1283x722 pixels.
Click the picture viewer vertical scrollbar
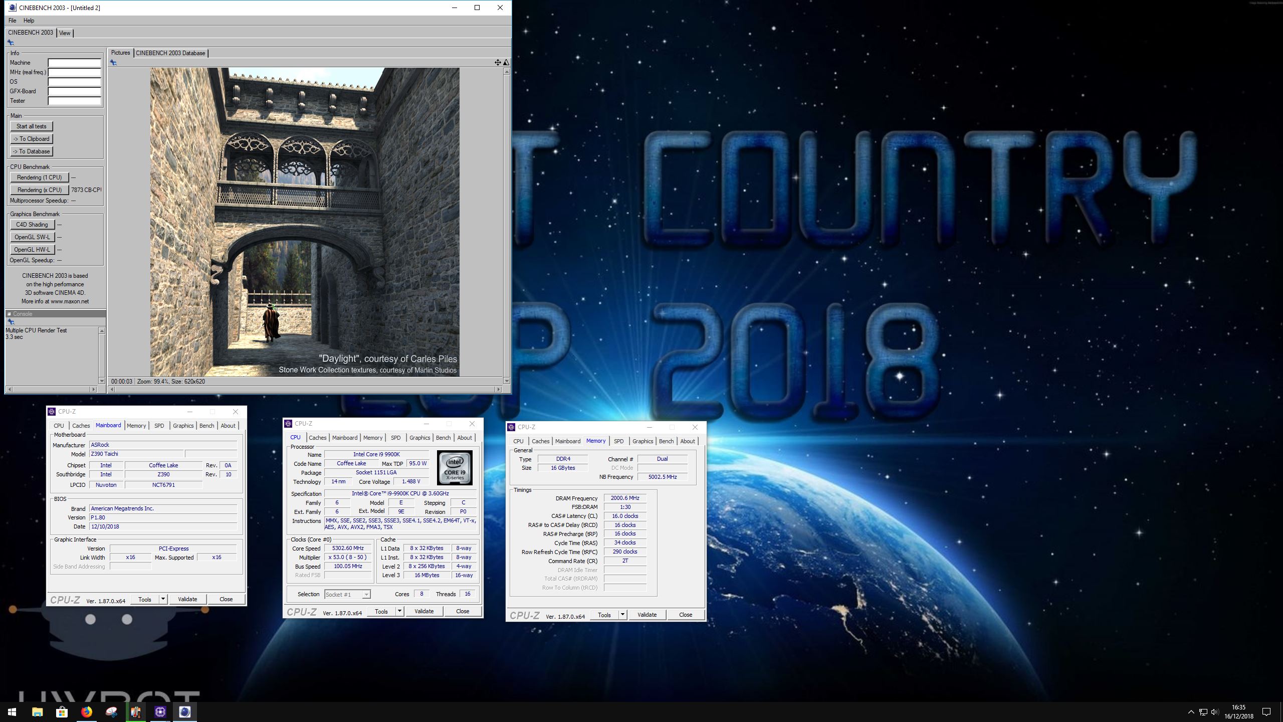click(x=507, y=226)
